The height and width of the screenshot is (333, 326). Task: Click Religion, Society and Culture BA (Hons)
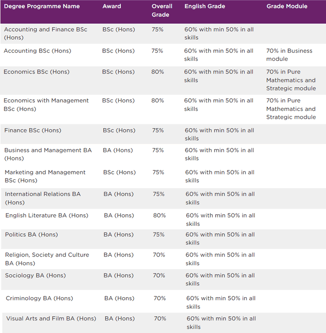(47, 259)
